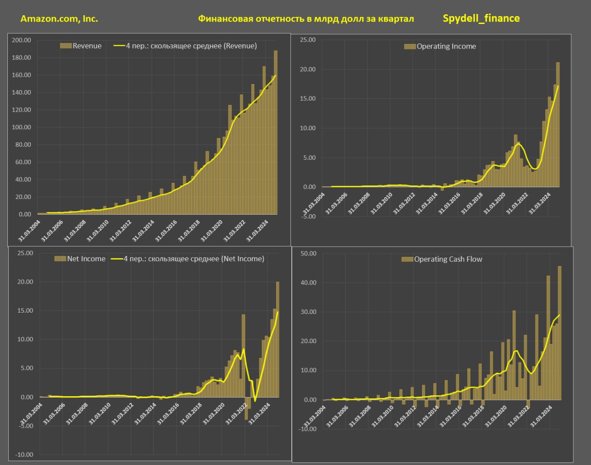Image resolution: width=591 pixels, height=465 pixels.
Task: Click the 31.03.2004 date on Revenue chart
Action: [29, 229]
